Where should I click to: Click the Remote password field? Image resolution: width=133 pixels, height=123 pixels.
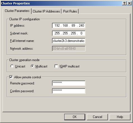click(69, 83)
